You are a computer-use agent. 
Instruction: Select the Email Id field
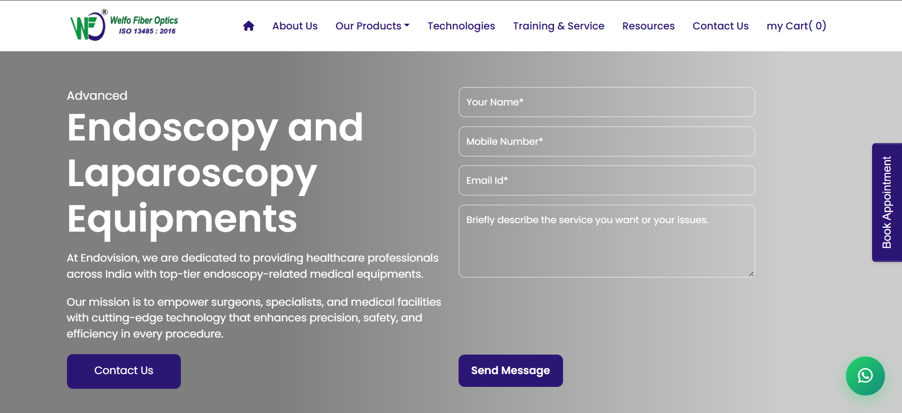click(x=606, y=180)
